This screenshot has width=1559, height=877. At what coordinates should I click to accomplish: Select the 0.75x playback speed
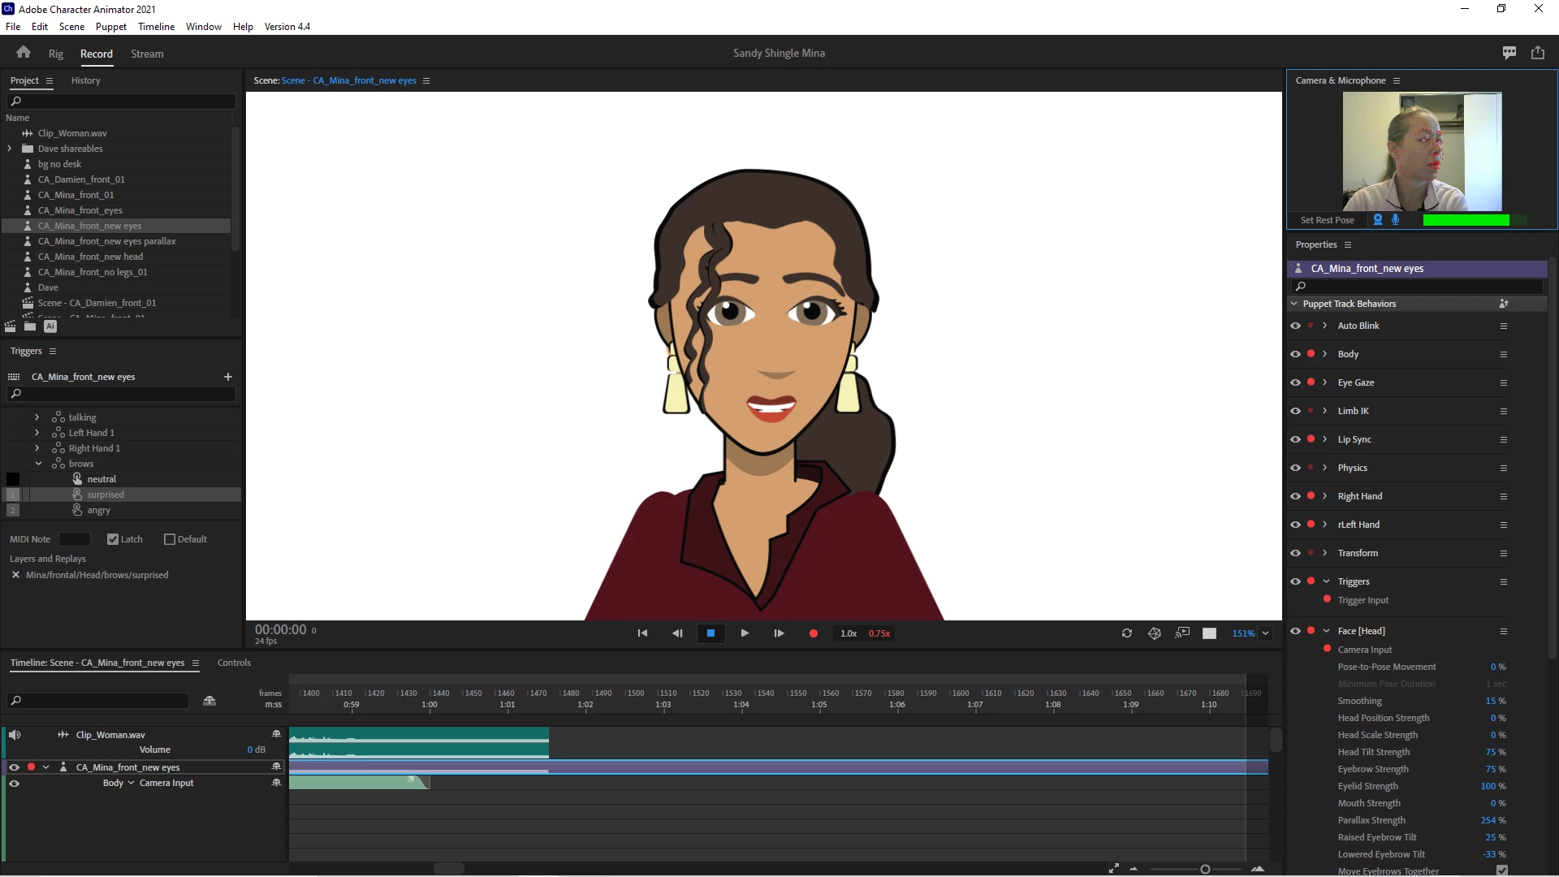[x=879, y=633]
